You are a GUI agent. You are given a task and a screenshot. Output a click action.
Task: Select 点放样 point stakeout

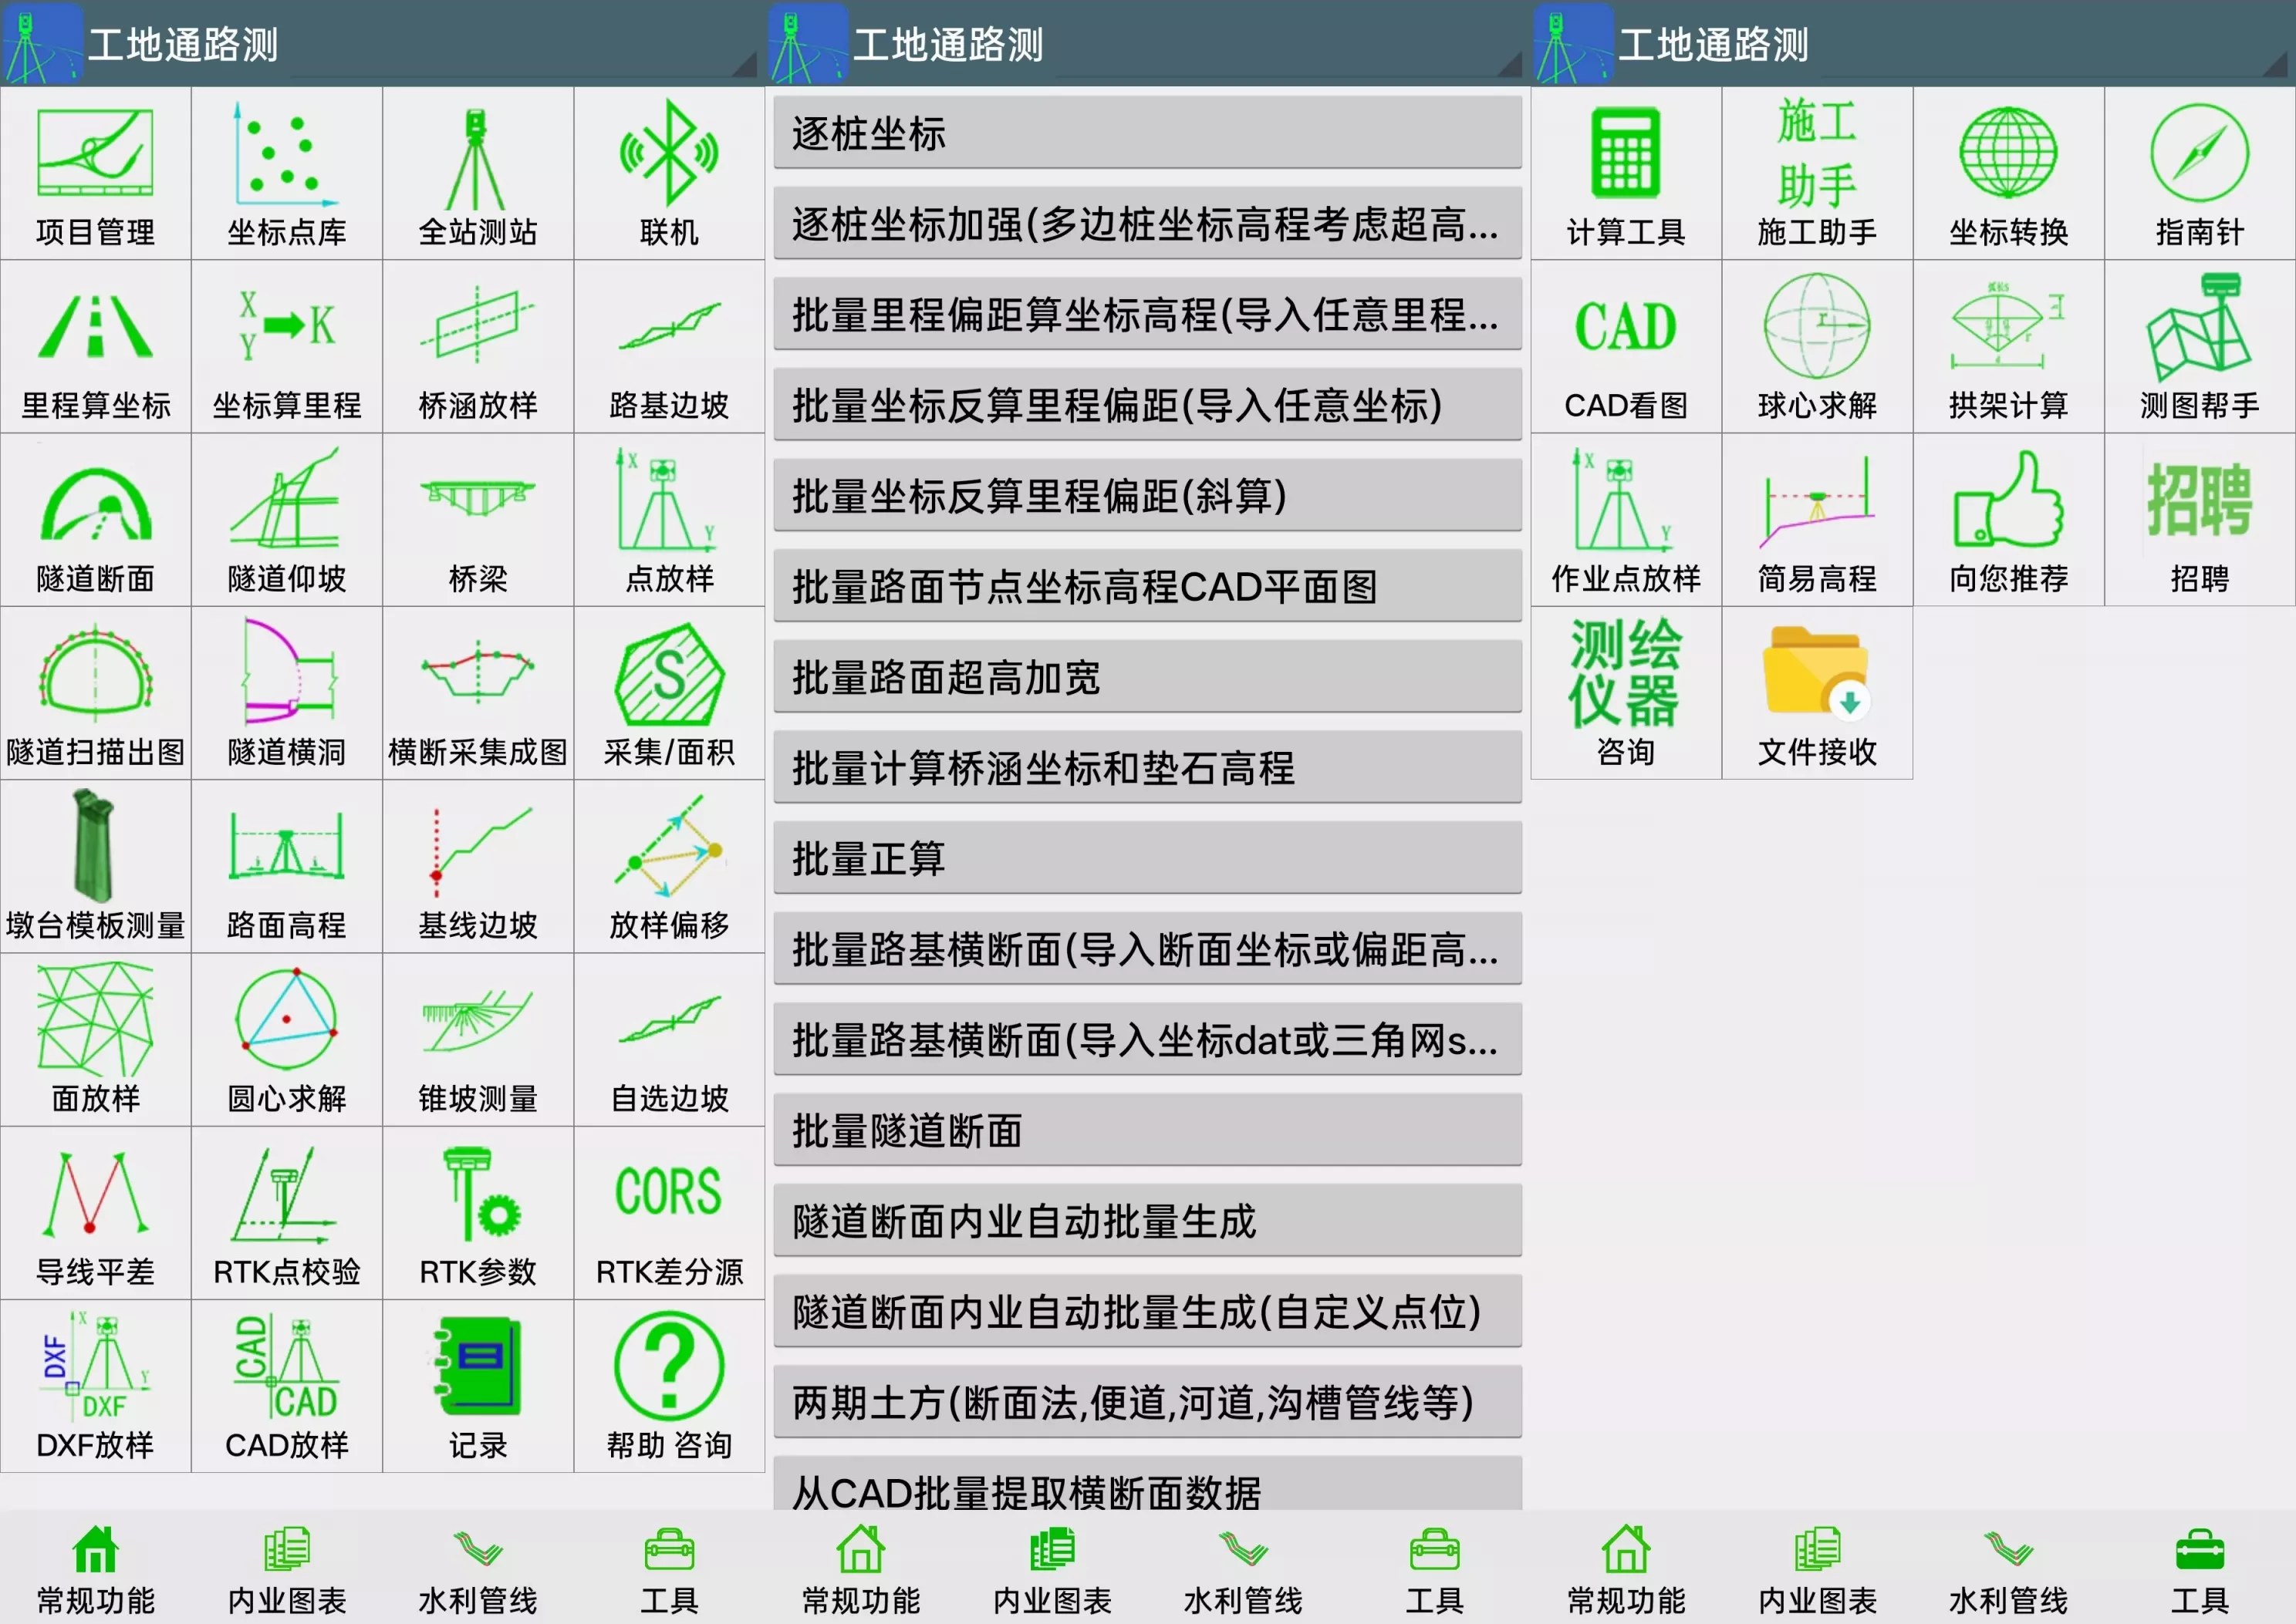click(x=668, y=518)
